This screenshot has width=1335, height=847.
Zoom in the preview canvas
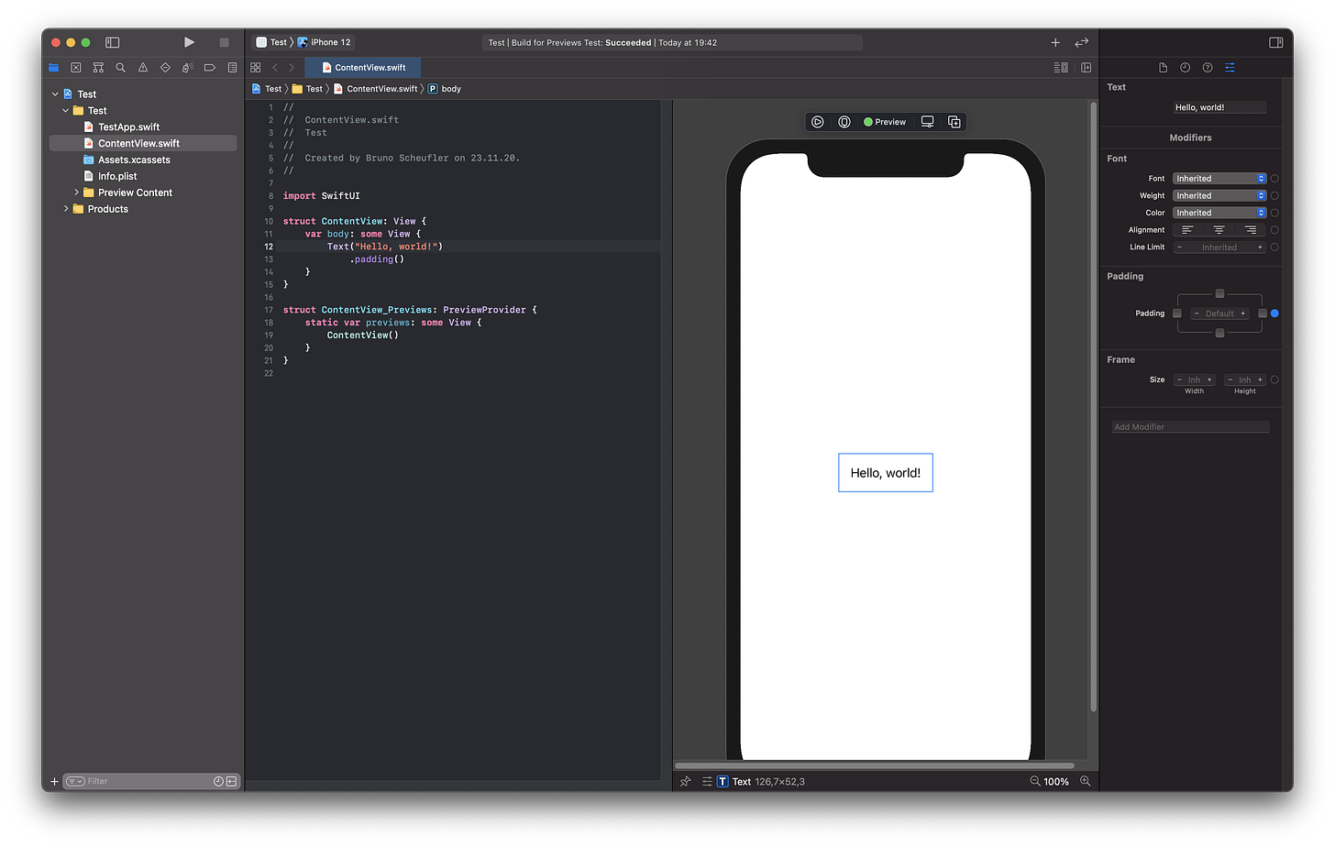(1086, 782)
